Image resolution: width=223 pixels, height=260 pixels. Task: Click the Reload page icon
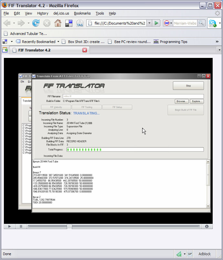[36, 23]
